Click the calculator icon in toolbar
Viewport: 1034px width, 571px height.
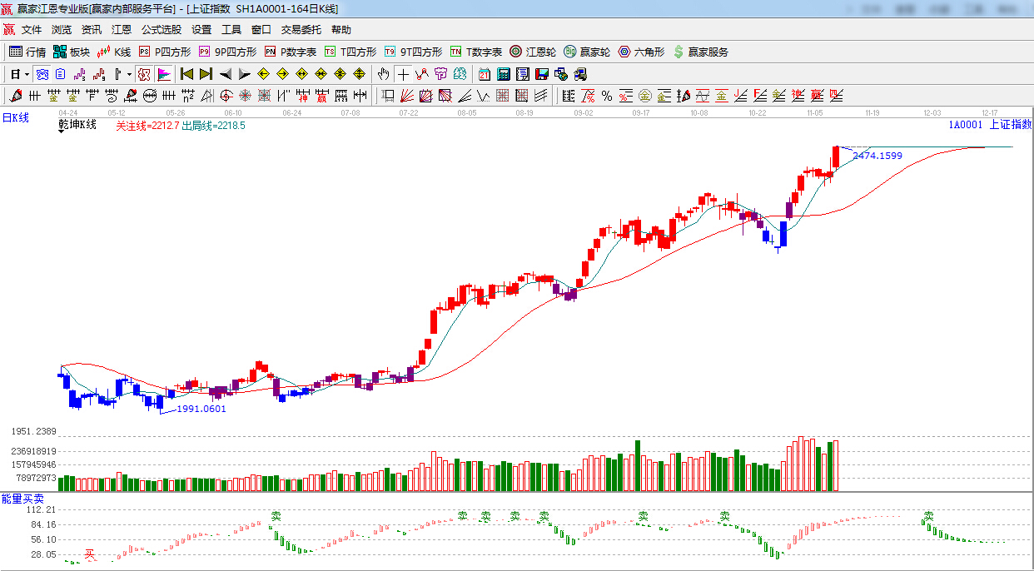point(503,74)
